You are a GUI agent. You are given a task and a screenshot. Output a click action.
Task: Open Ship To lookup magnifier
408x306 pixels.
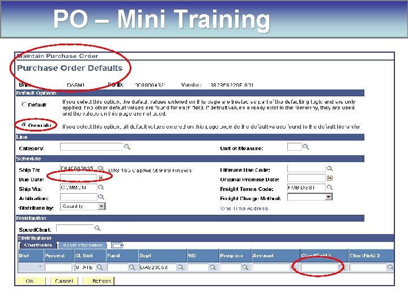pos(101,169)
